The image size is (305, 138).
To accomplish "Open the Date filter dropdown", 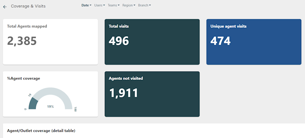I will (x=87, y=5).
